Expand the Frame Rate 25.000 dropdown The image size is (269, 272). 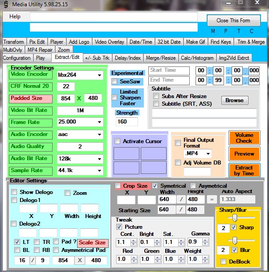coord(99,122)
